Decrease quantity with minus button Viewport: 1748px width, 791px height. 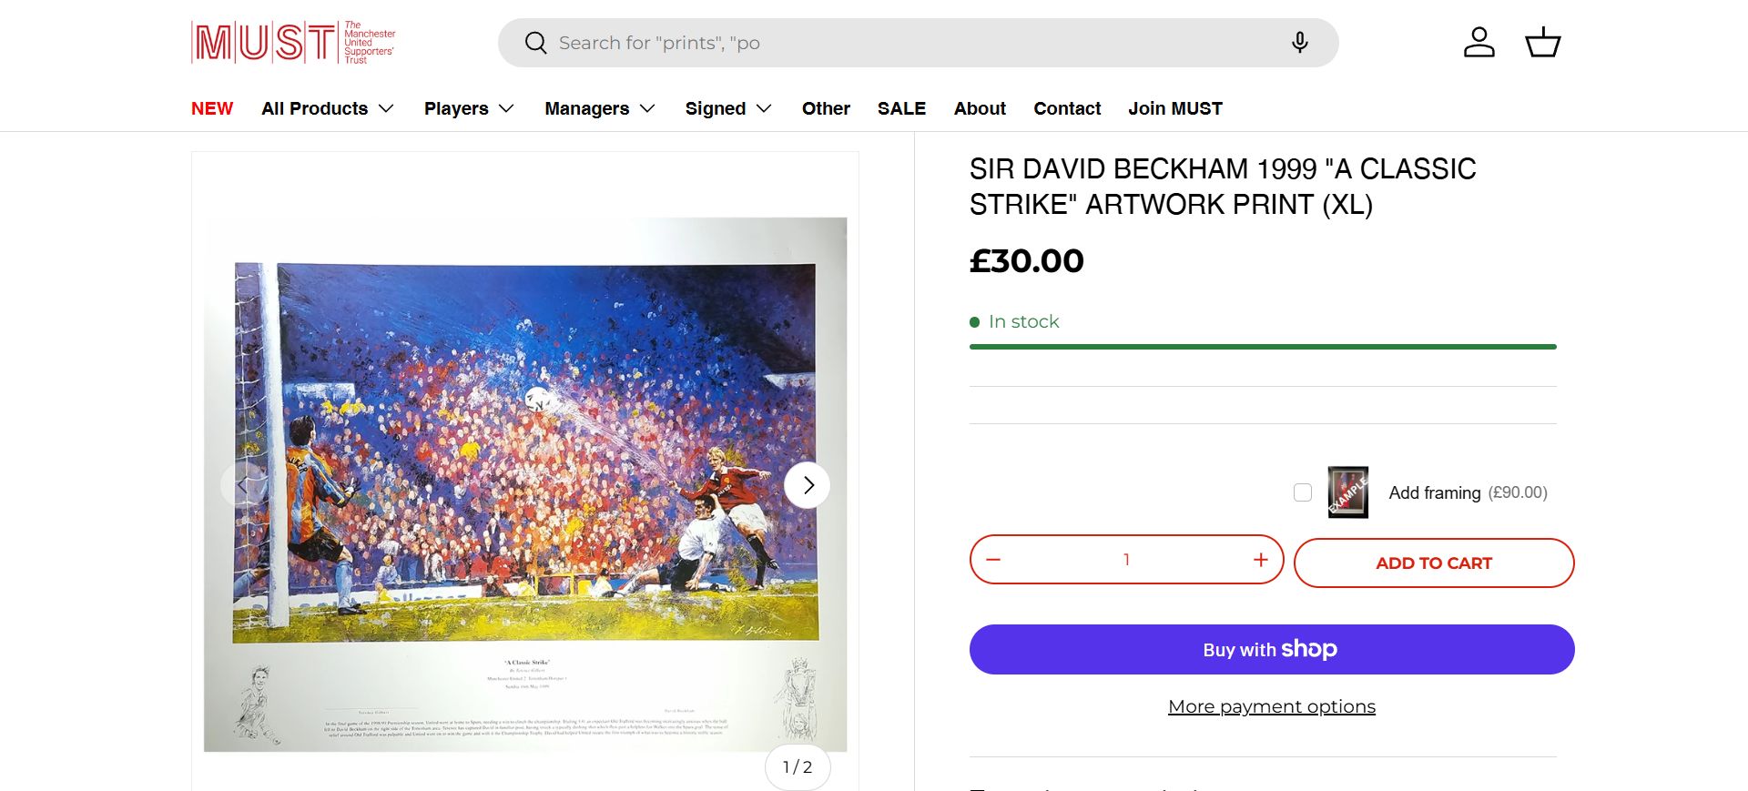993,560
